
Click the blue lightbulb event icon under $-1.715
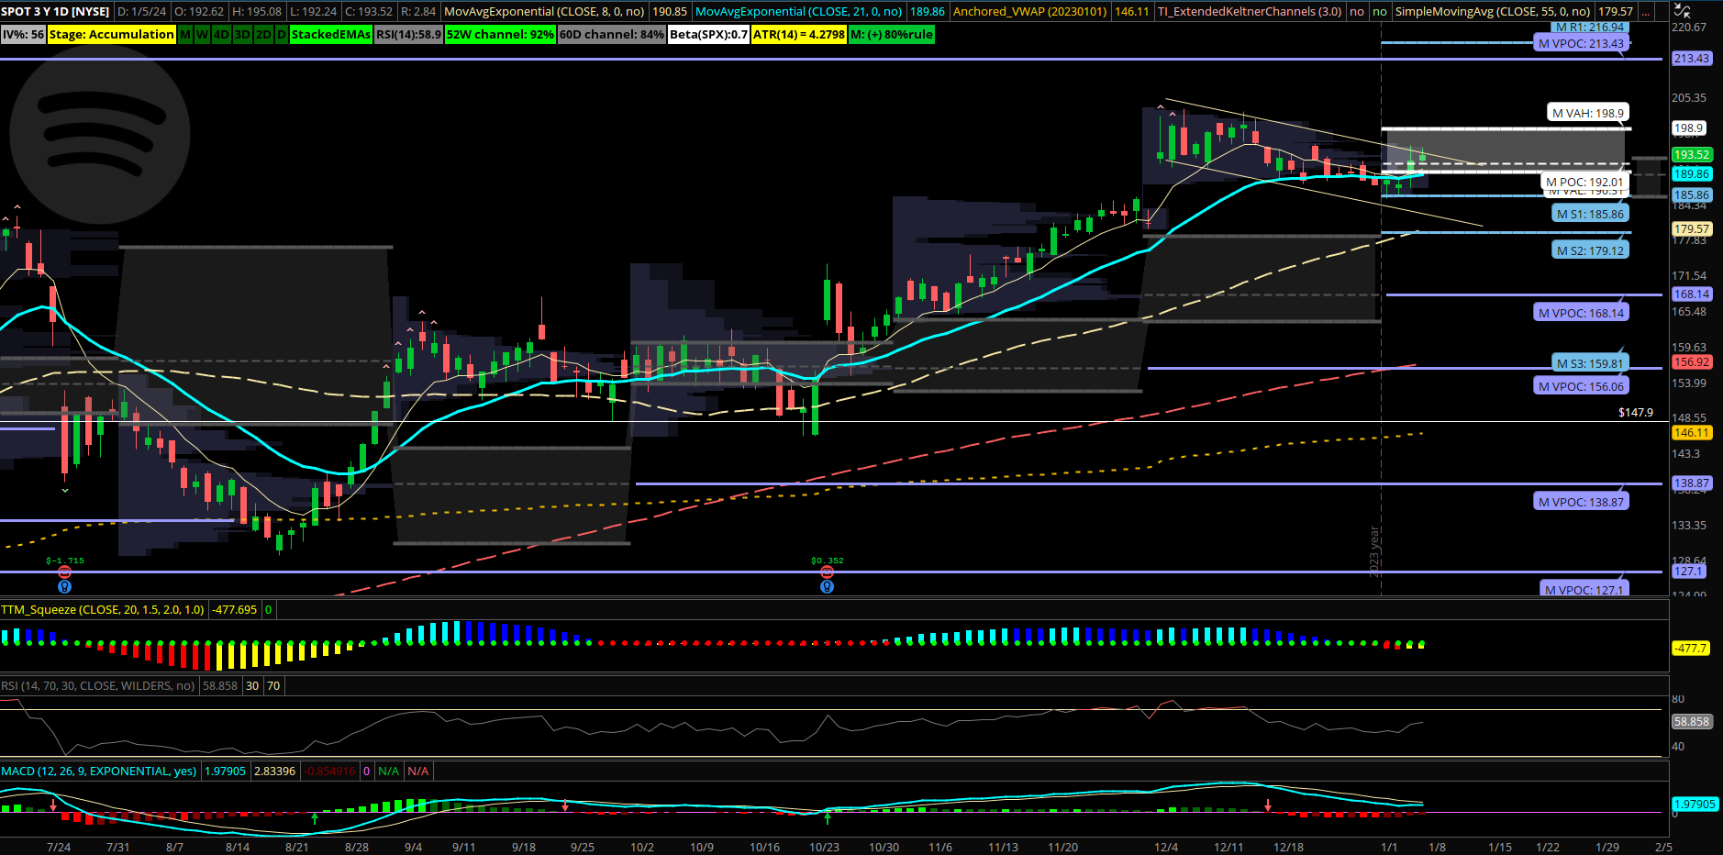pyautogui.click(x=64, y=586)
